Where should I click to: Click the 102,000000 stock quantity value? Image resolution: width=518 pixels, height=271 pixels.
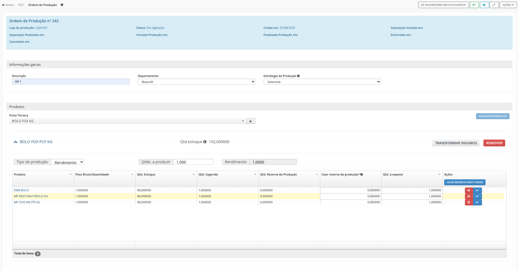[x=219, y=142]
